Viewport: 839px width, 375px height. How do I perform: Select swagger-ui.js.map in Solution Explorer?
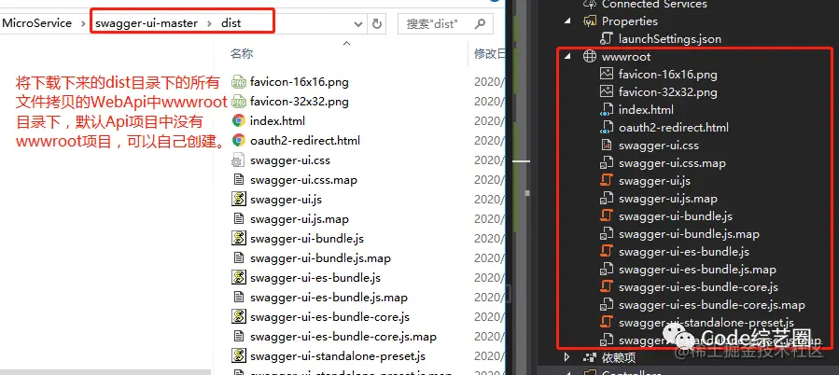668,199
